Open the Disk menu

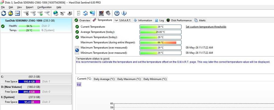click(11, 7)
